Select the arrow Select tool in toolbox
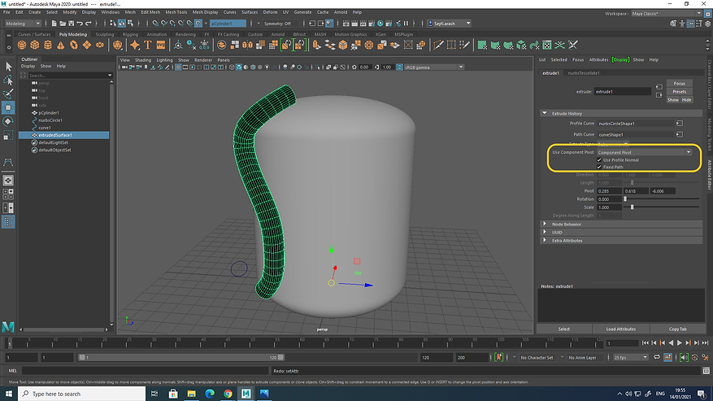The height and width of the screenshot is (401, 713). tap(8, 67)
